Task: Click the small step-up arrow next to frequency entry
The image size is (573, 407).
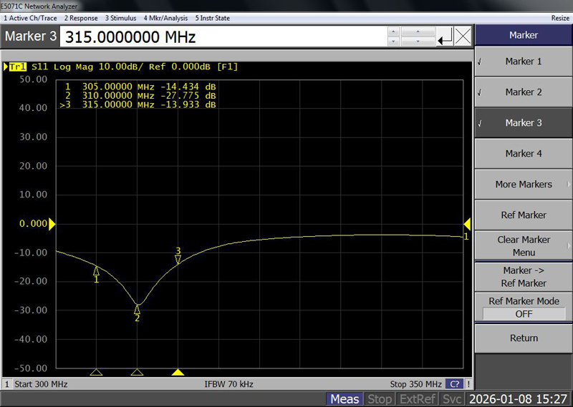Action: pos(393,31)
